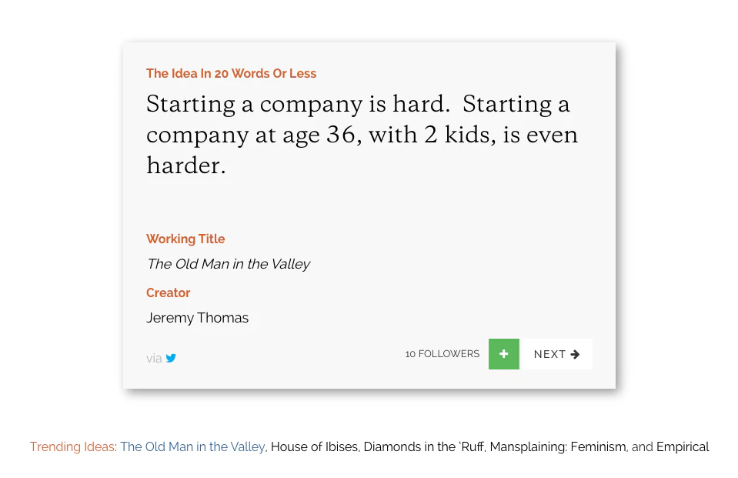Click creator name Jeremy Thomas
The image size is (738, 478).
point(197,318)
